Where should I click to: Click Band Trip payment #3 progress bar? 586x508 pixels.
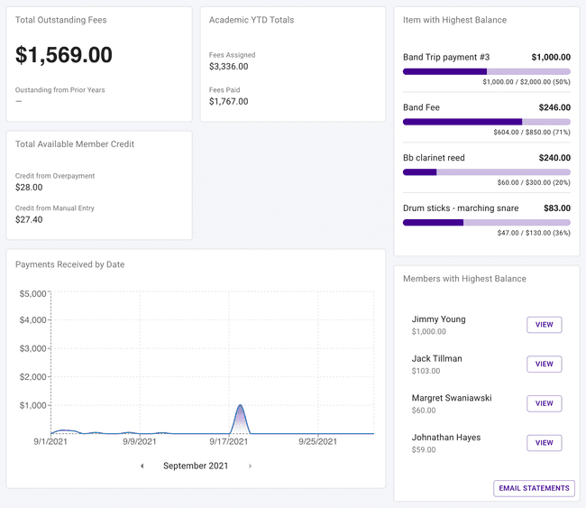(x=486, y=71)
